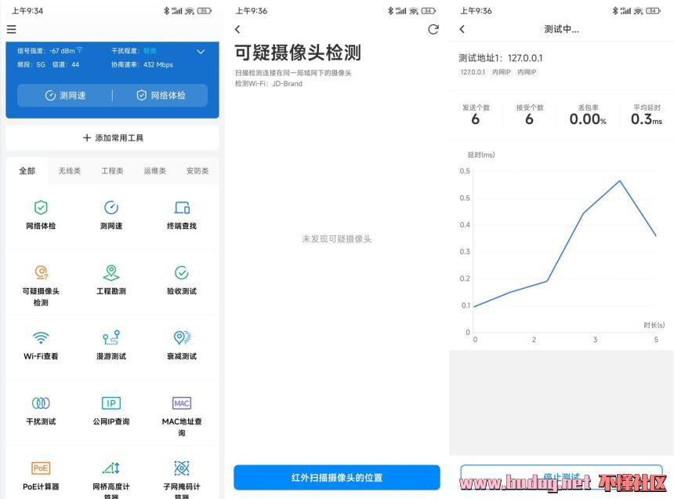Launch 可疑摄像头检测 tool icon
Viewport: 674px width, 499px height.
coord(41,273)
